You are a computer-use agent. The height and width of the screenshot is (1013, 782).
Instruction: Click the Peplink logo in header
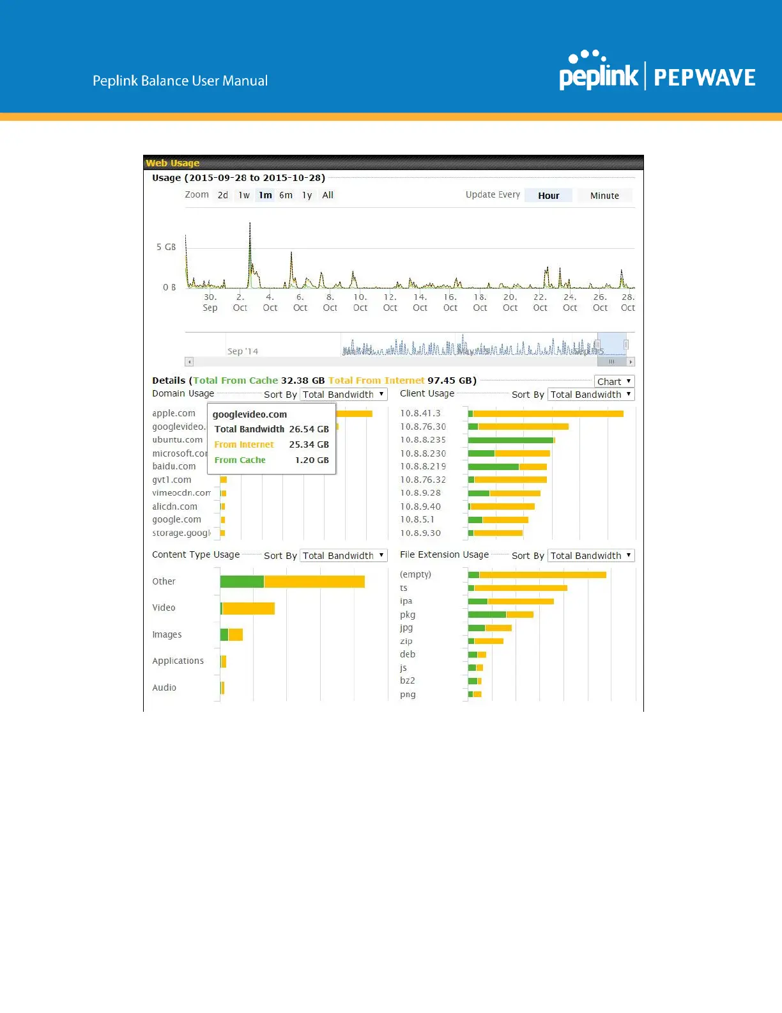[x=598, y=72]
